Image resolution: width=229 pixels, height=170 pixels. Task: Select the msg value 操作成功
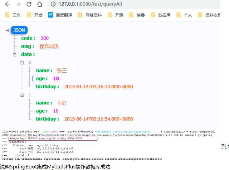point(49,46)
